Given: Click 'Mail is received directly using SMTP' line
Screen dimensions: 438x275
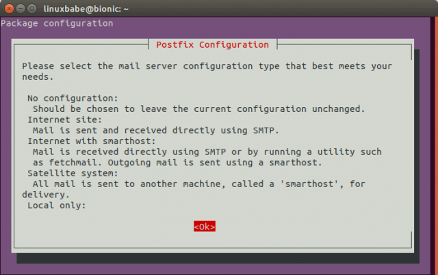Looking at the screenshot, I should 207,151.
